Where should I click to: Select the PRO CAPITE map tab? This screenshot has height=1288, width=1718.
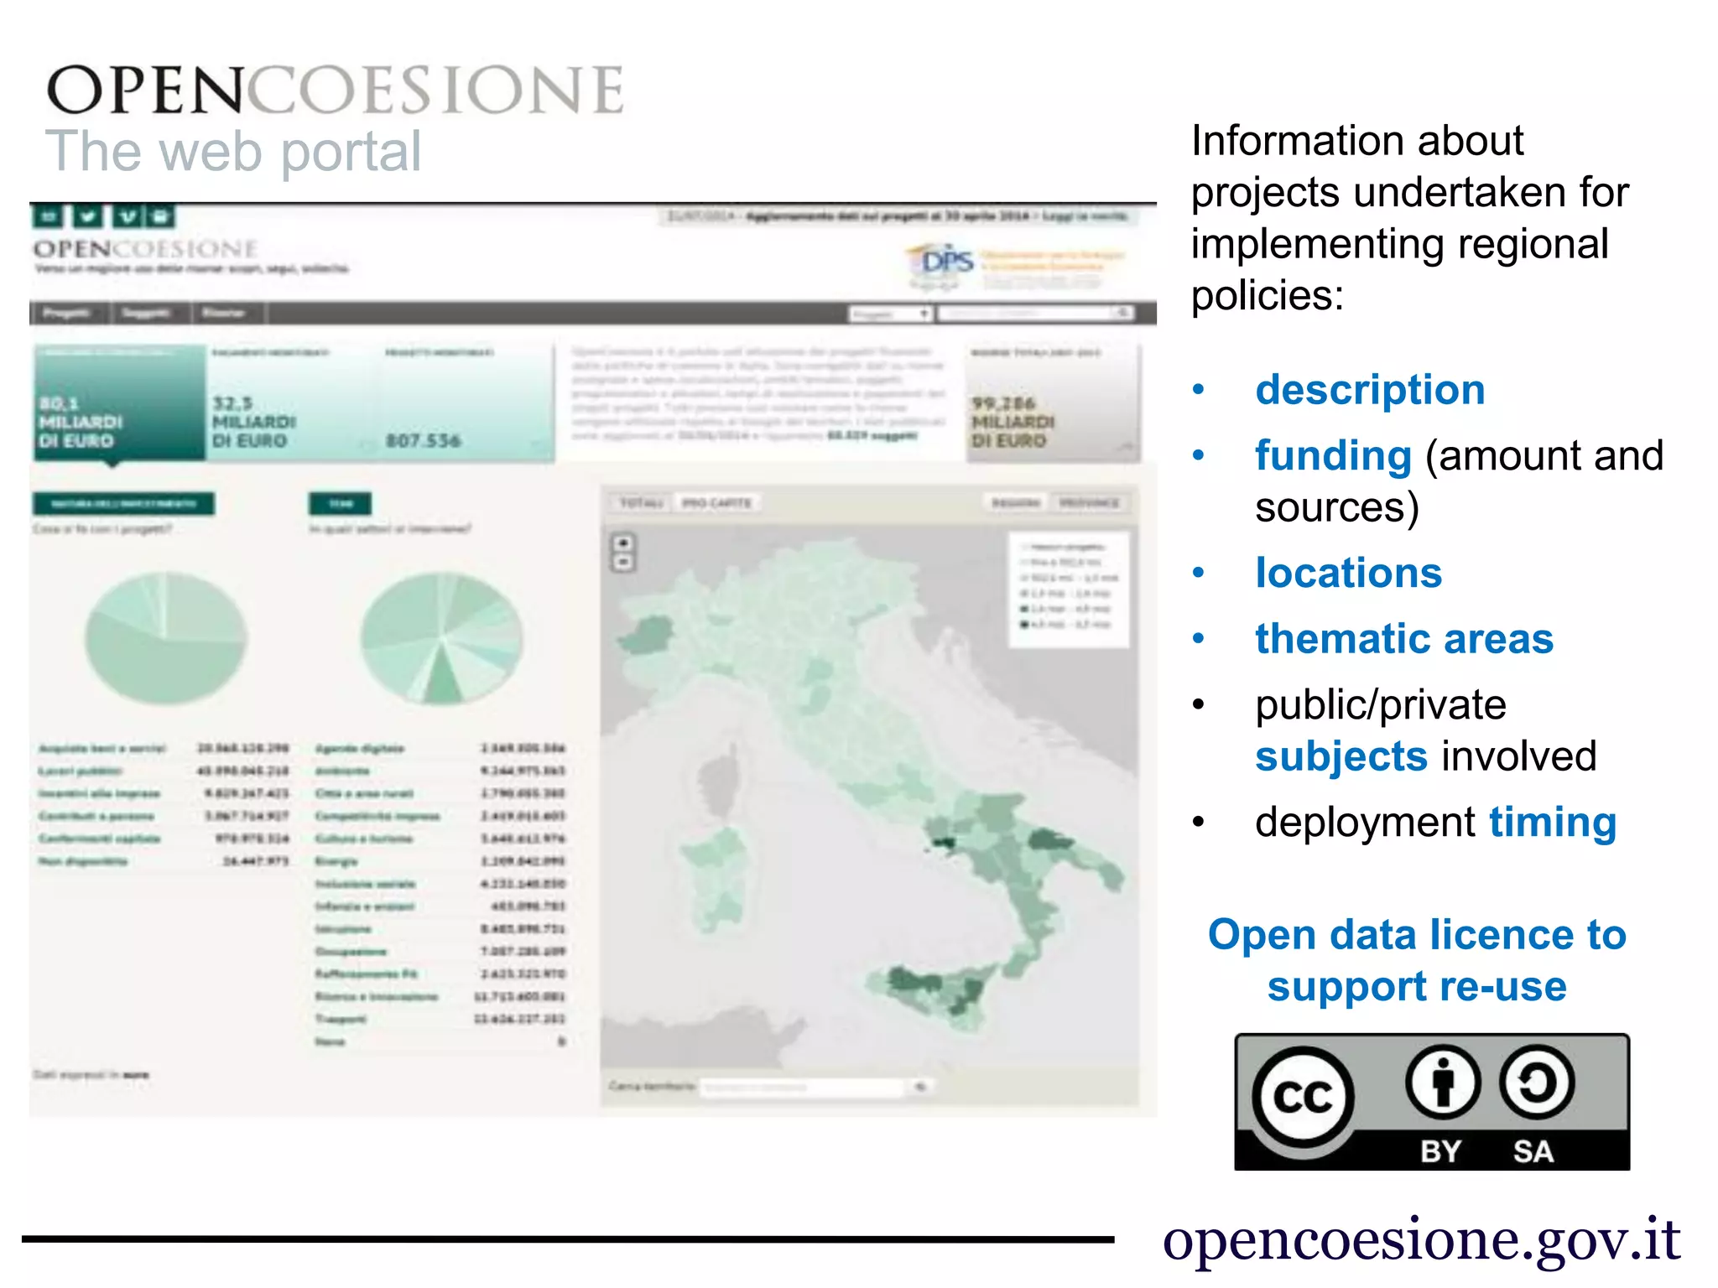coord(716,503)
